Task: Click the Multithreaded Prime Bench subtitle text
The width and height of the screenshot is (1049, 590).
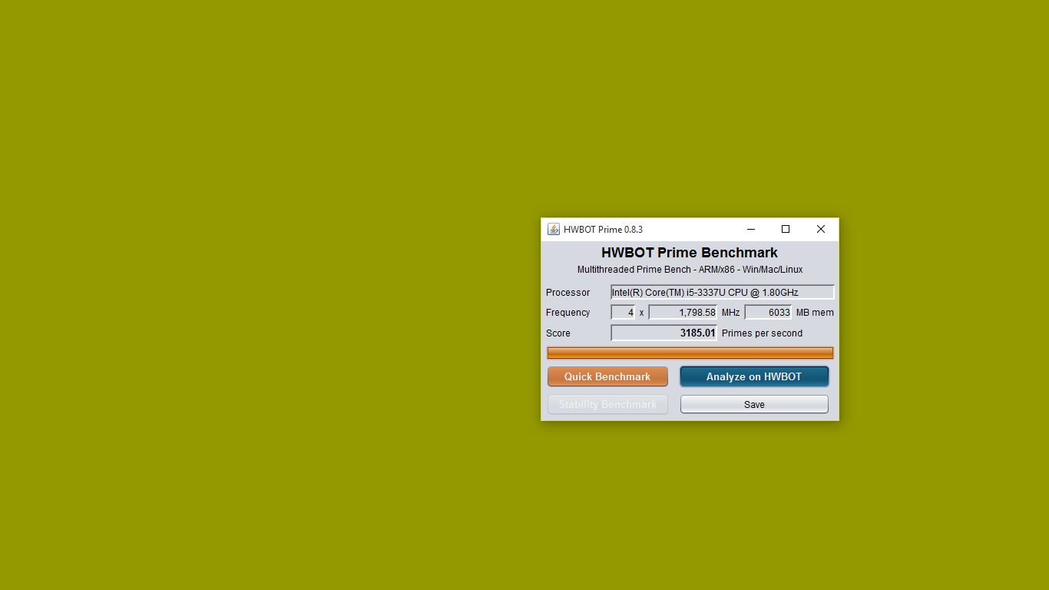Action: [x=690, y=270]
